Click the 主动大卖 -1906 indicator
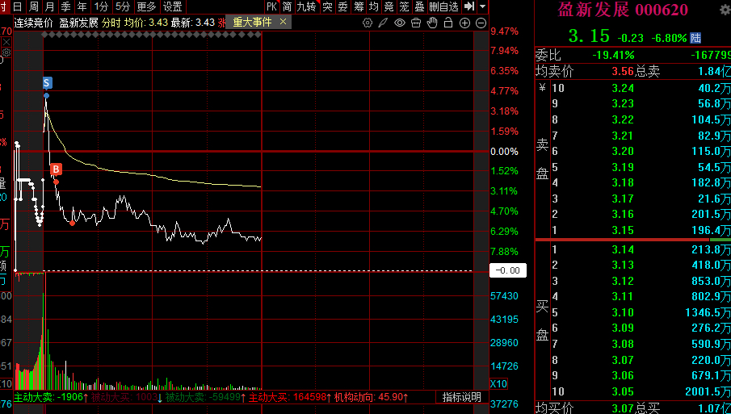 tap(51, 397)
